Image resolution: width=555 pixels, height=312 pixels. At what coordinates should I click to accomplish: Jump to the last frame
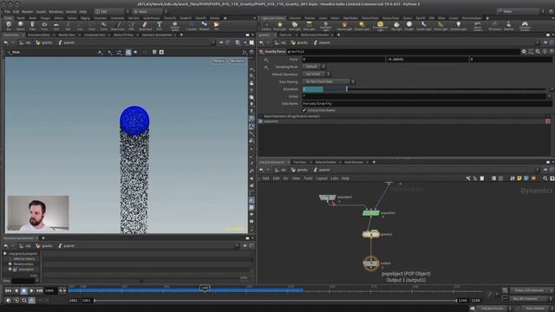[39, 291]
